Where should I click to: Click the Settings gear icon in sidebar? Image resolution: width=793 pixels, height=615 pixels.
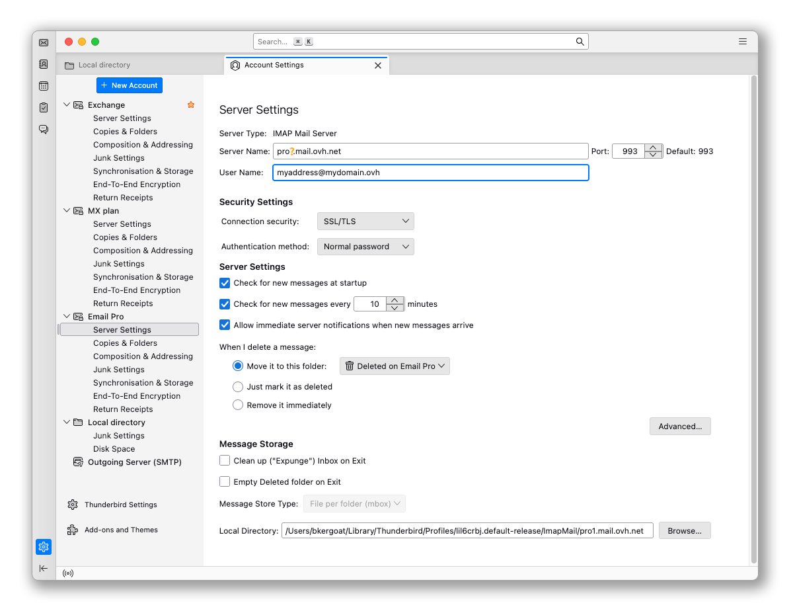point(44,547)
